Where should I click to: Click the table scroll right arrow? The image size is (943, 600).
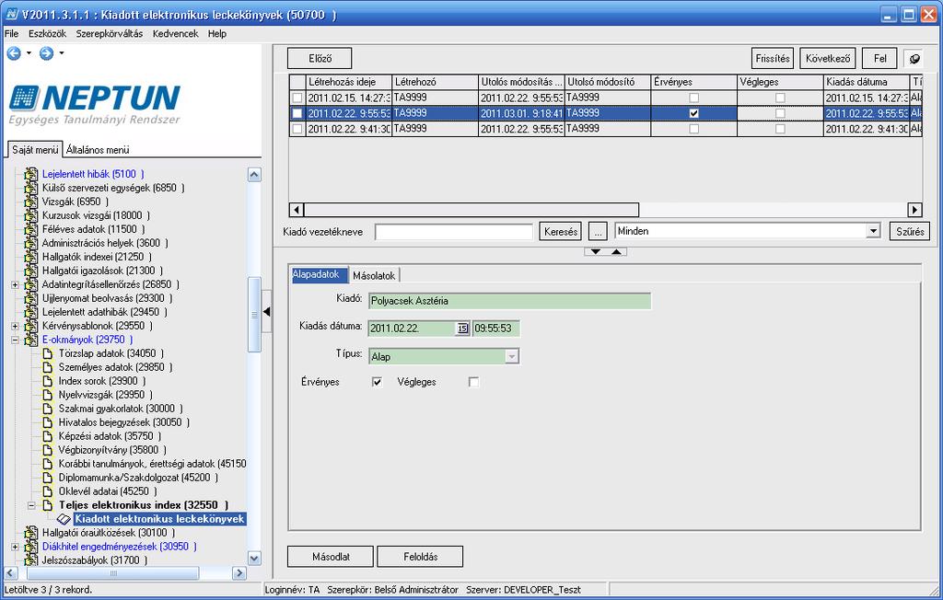coord(914,210)
